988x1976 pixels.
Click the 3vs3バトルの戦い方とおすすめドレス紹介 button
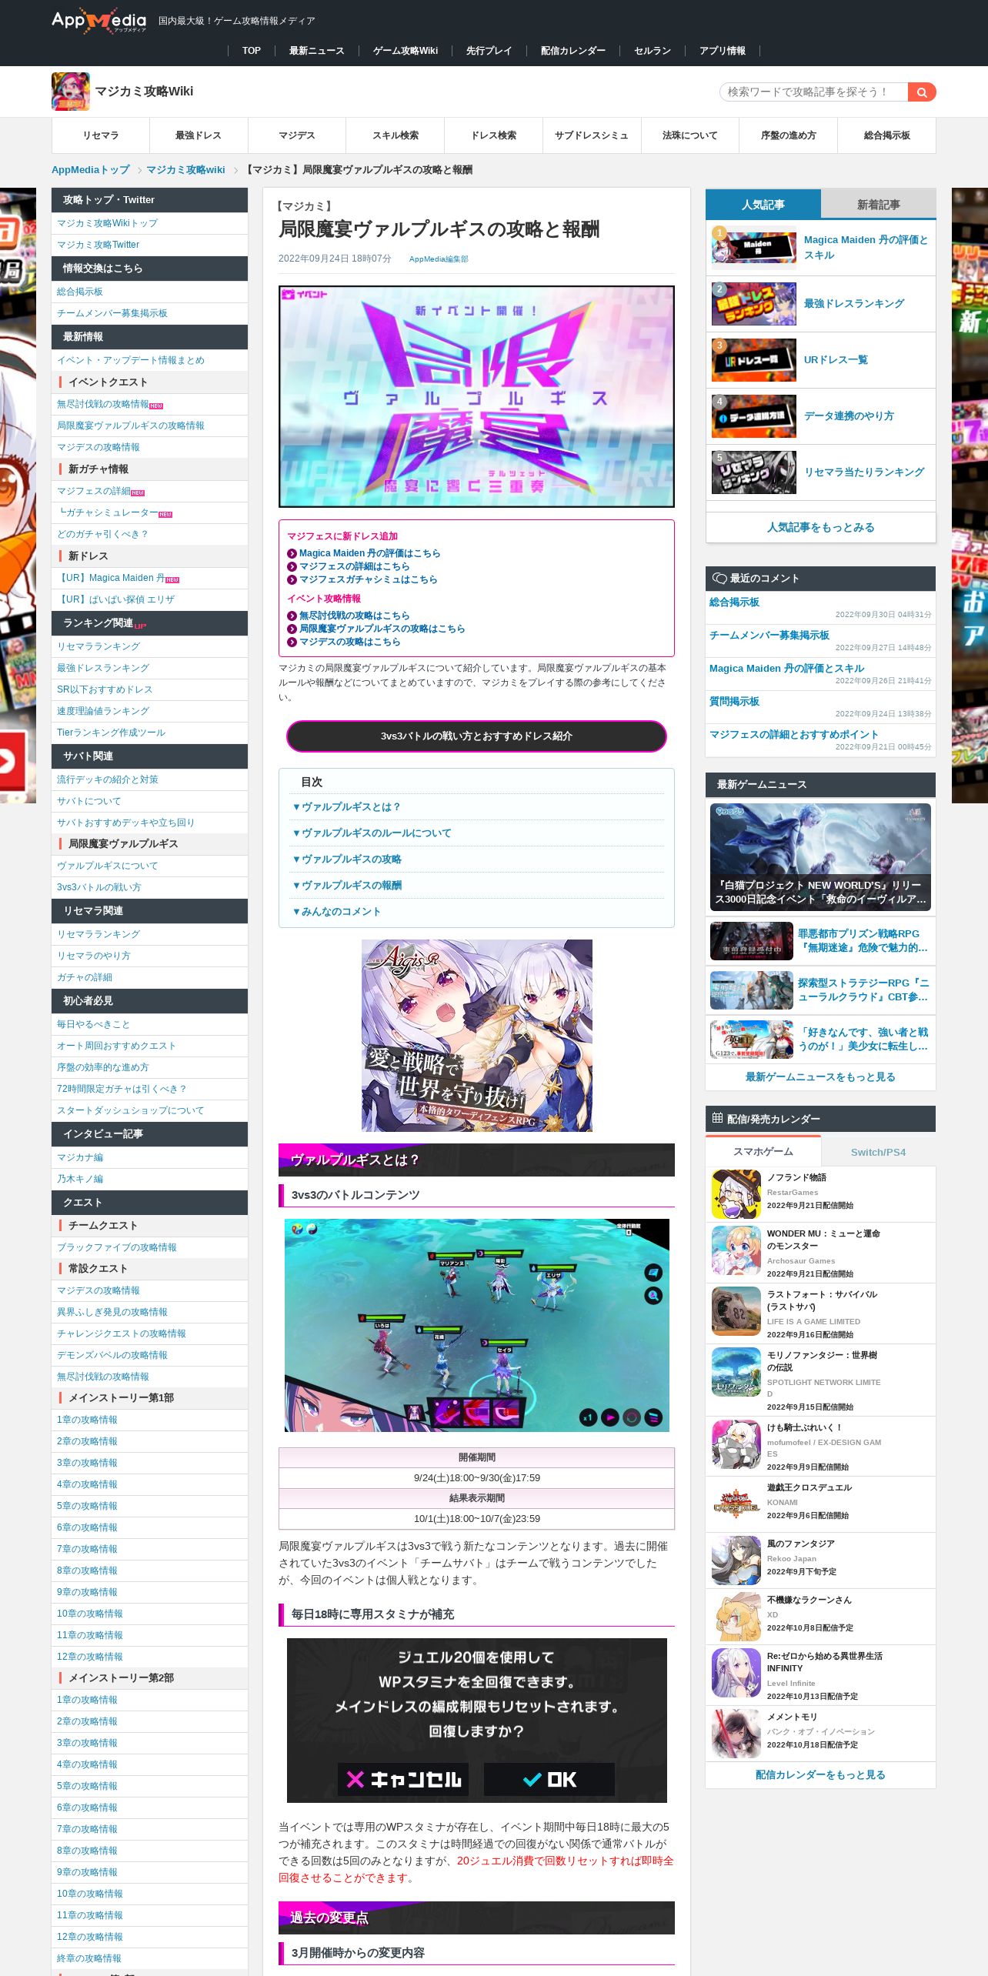pyautogui.click(x=476, y=736)
